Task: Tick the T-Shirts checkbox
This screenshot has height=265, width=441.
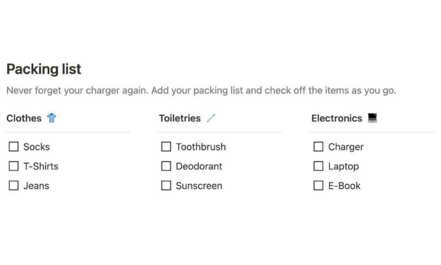Action: (14, 166)
